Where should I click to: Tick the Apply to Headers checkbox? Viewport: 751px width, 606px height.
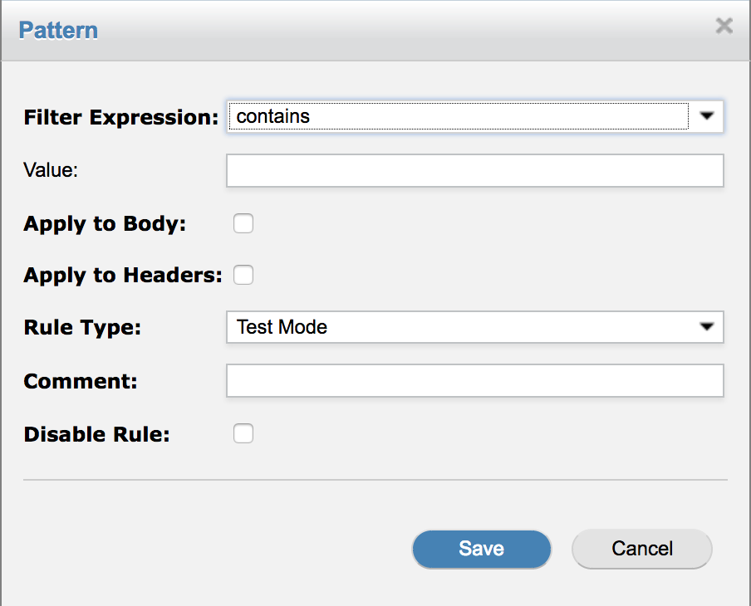tap(243, 275)
